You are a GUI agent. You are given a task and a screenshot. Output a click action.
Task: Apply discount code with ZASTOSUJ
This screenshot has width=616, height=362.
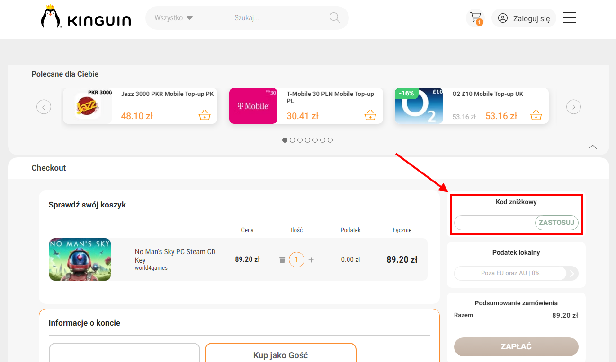coord(556,223)
